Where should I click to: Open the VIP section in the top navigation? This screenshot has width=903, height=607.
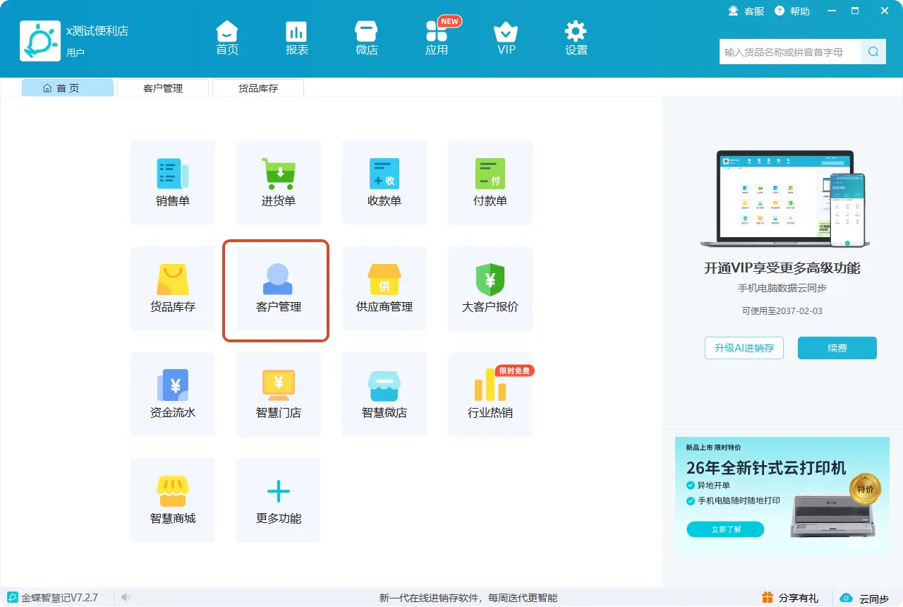506,38
